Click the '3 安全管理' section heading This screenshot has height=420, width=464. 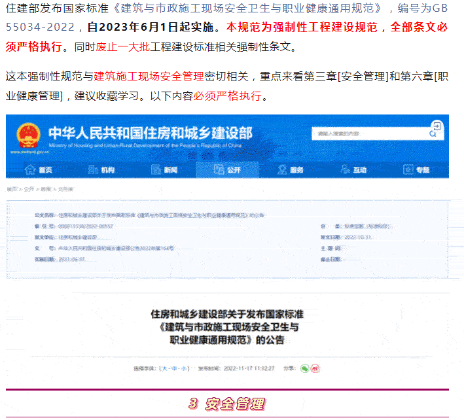pos(226,404)
